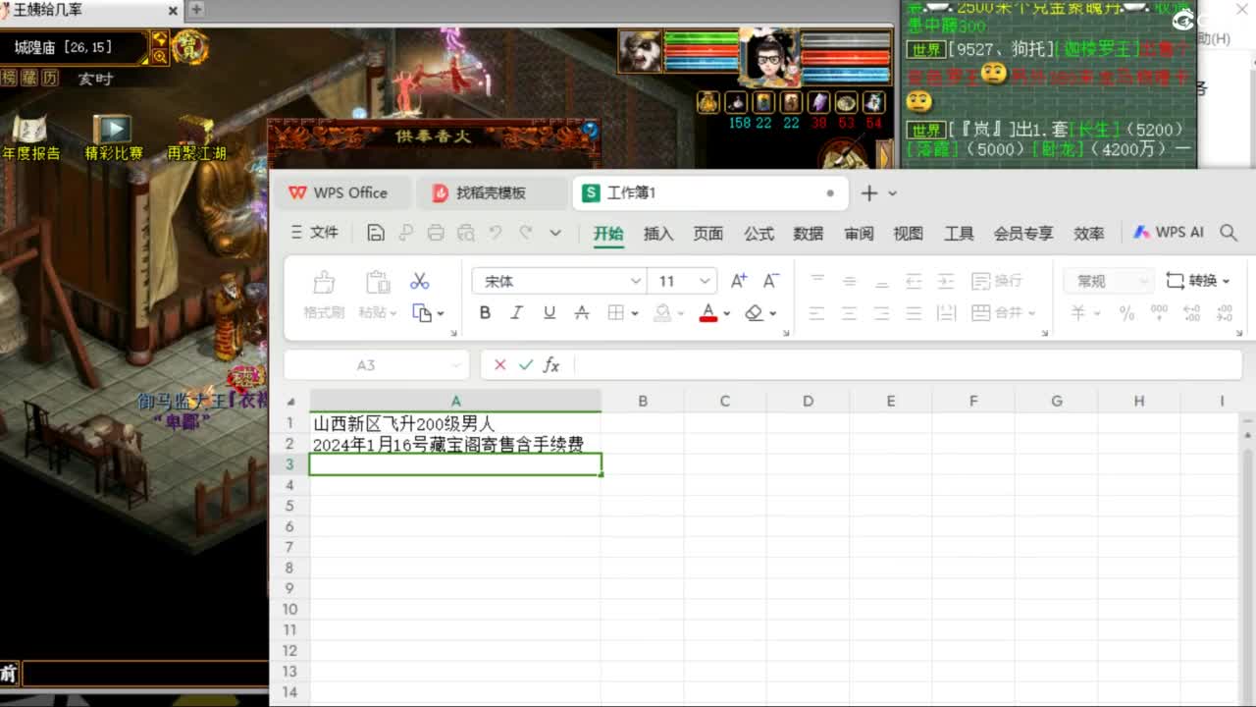Click the select-all corner triangle
Viewport: 1256px width, 707px height.
tap(291, 402)
